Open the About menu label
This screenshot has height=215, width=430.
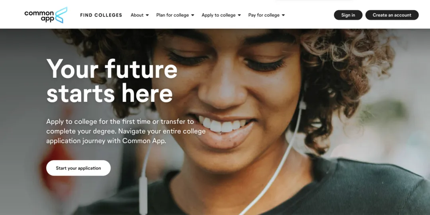click(x=137, y=15)
